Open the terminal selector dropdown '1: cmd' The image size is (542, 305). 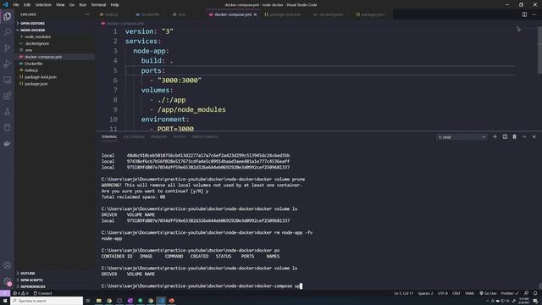(462, 137)
